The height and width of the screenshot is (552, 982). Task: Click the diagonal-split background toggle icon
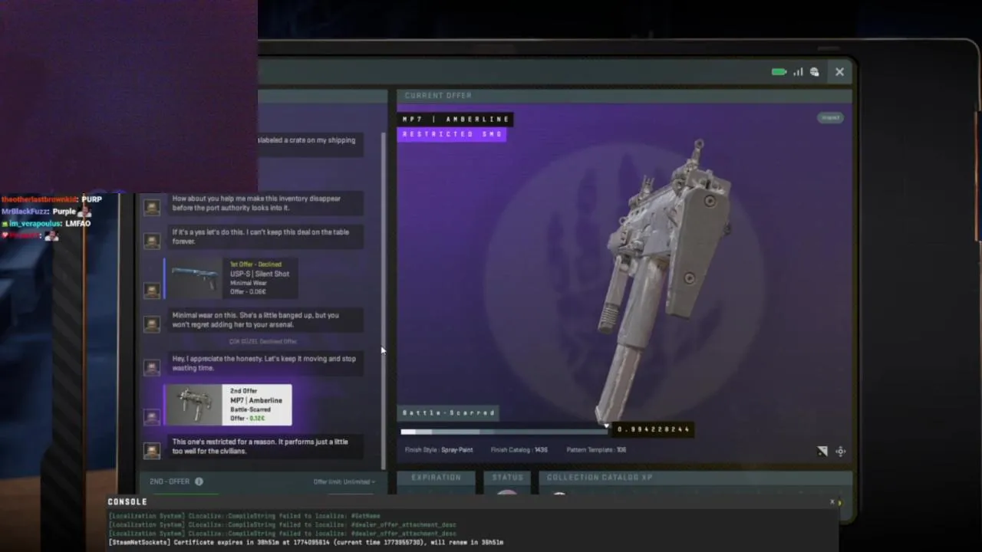822,452
